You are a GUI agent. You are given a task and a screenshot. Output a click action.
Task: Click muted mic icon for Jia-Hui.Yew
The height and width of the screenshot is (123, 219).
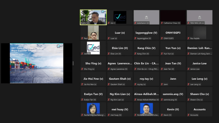click(82, 84)
